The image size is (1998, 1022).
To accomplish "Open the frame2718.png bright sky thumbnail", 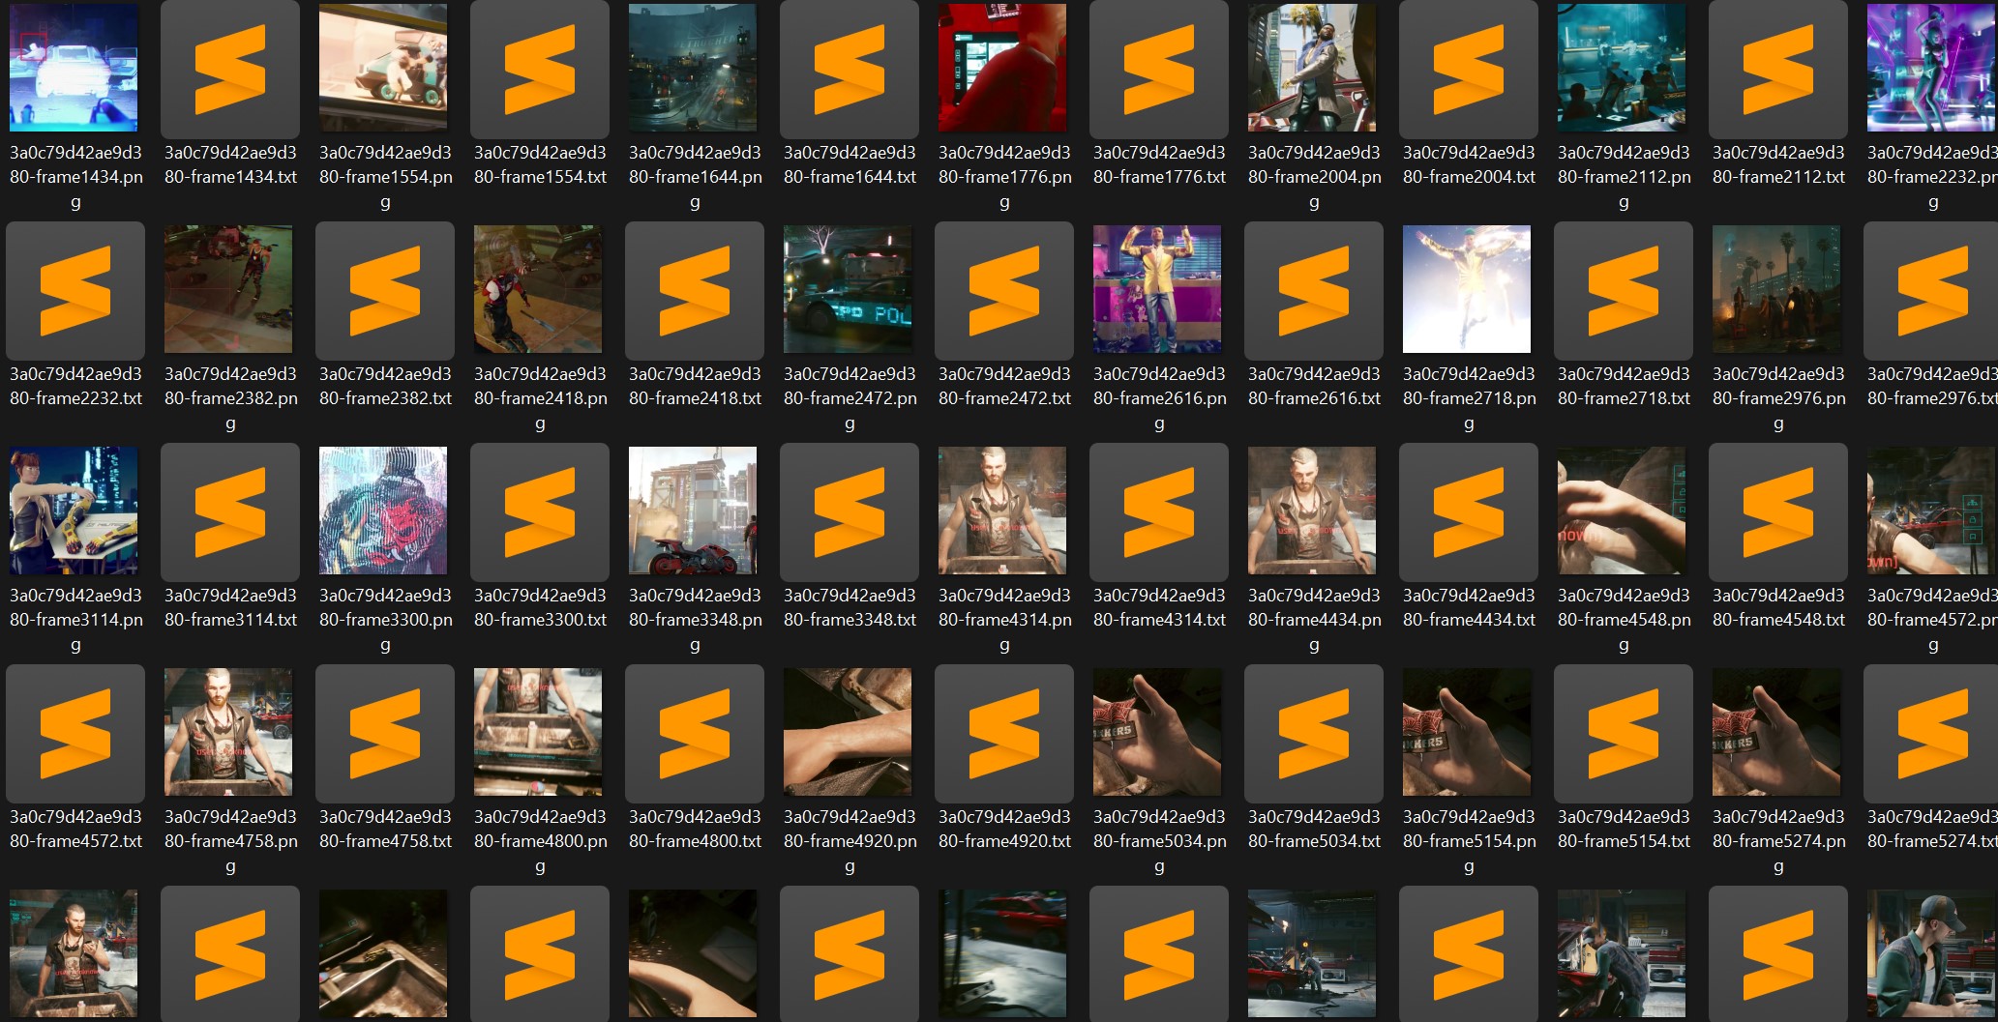I will (1467, 289).
